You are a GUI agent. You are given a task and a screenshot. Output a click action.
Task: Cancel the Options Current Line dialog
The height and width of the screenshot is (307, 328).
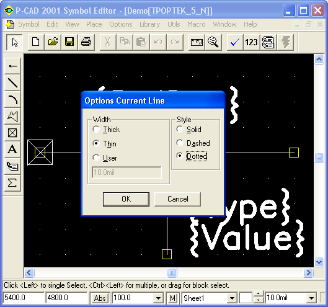[178, 199]
